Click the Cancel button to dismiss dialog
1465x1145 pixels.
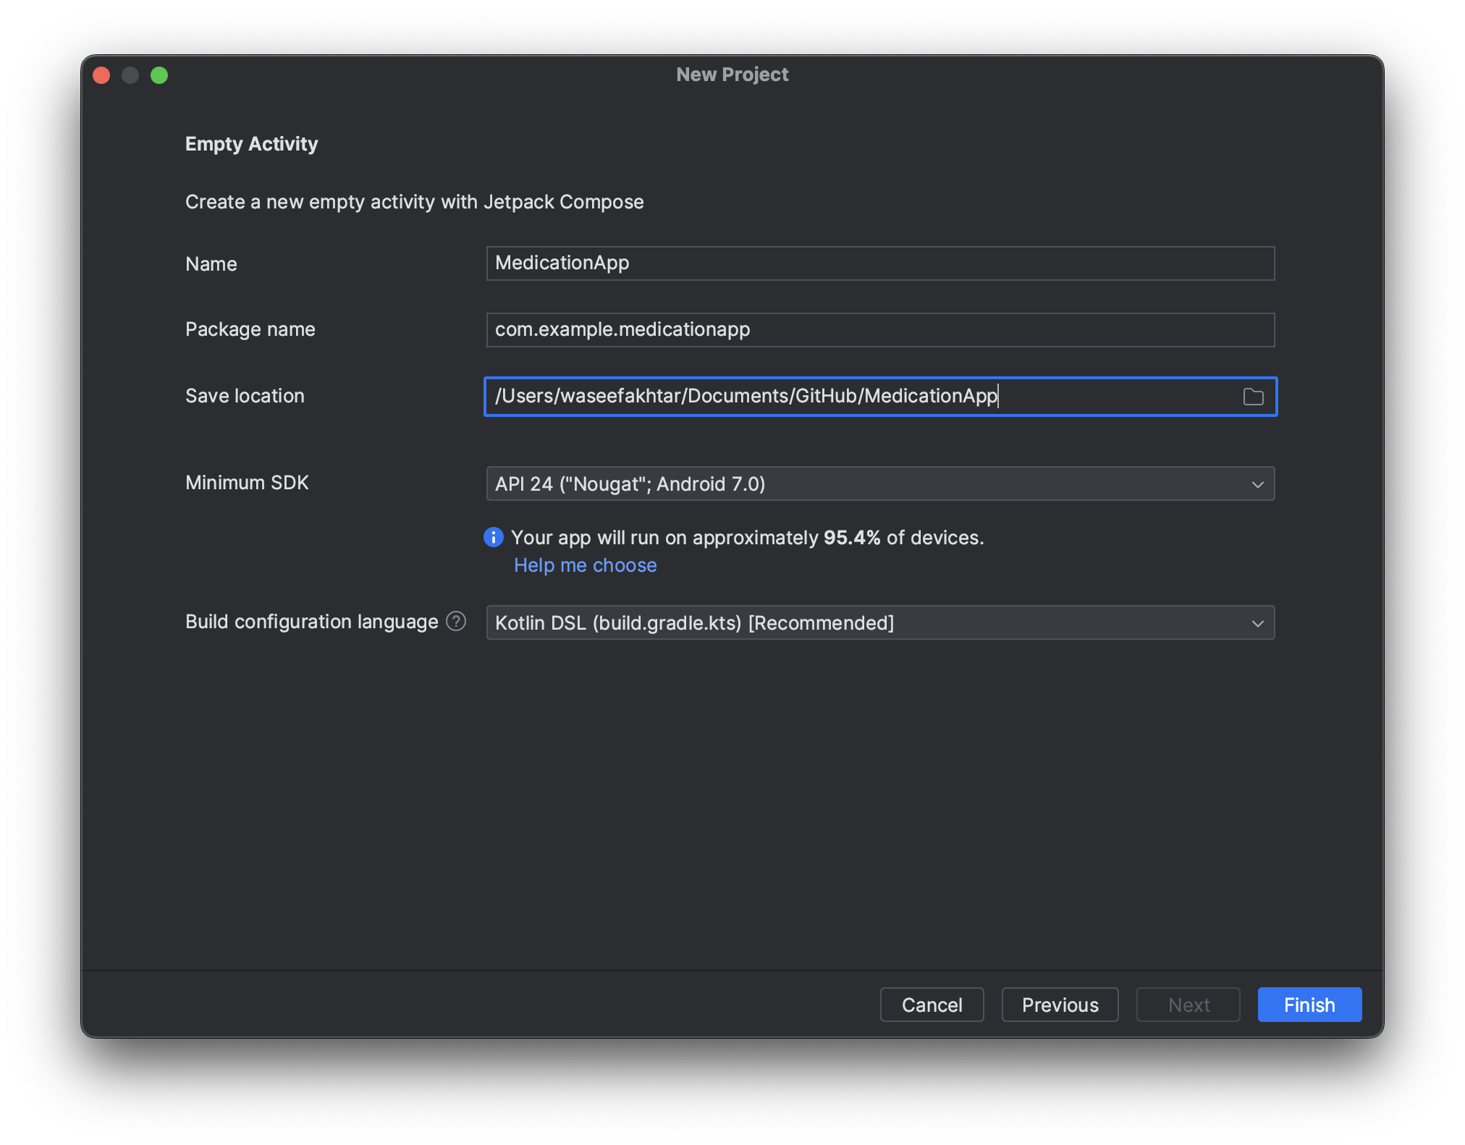click(x=934, y=1005)
